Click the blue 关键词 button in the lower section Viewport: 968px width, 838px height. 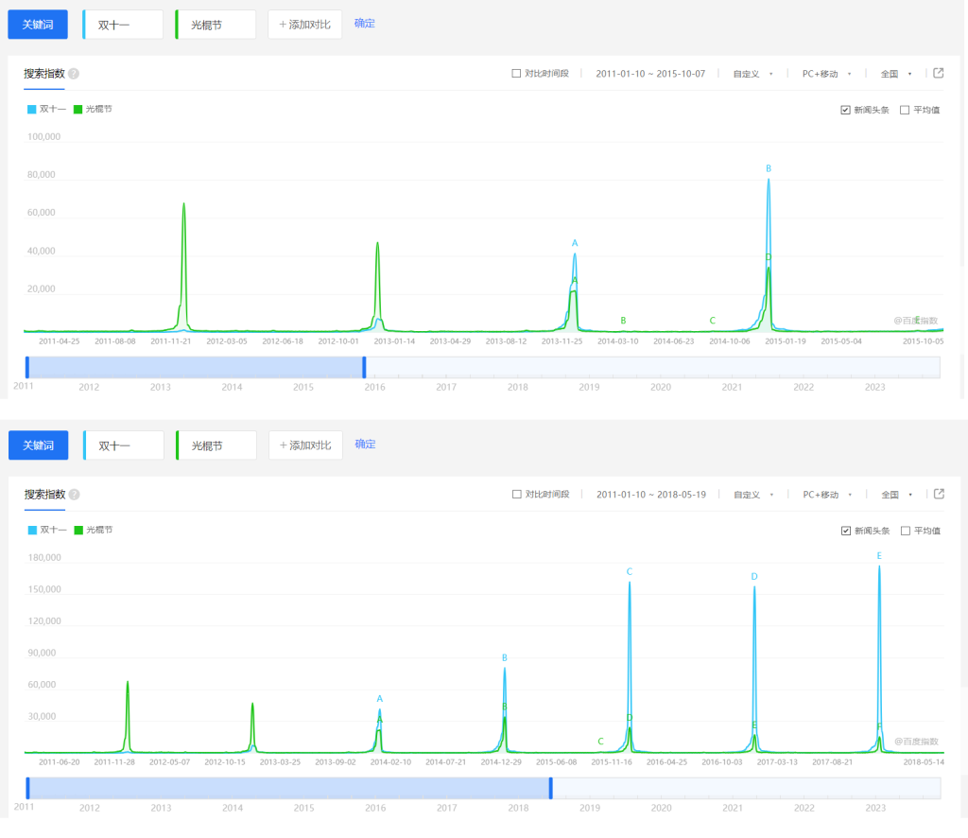pos(38,445)
